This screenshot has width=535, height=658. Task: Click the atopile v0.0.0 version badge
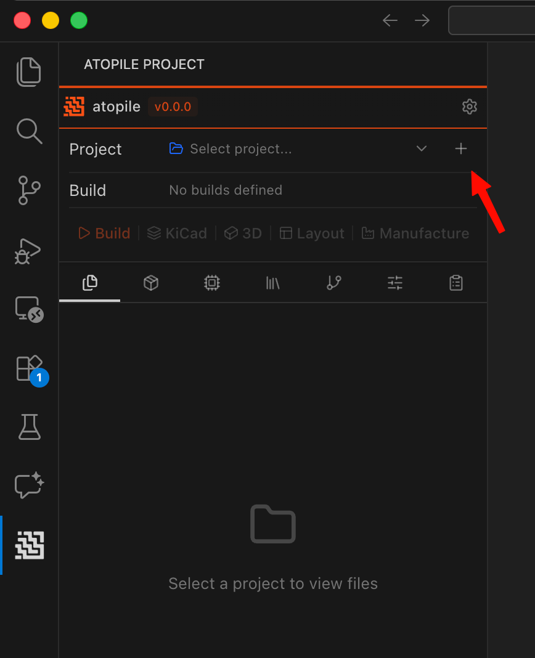point(173,106)
